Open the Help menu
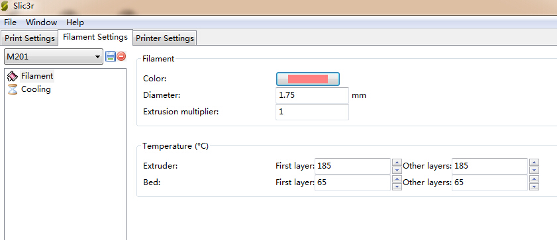Viewport: 557px width, 240px height. (x=75, y=22)
